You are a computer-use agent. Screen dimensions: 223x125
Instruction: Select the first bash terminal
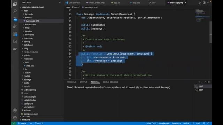(x=203, y=86)
